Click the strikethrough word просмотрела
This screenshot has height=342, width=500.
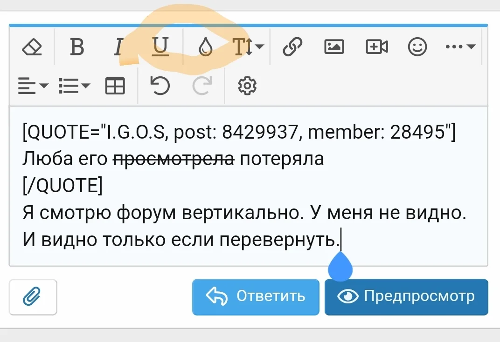pos(174,159)
